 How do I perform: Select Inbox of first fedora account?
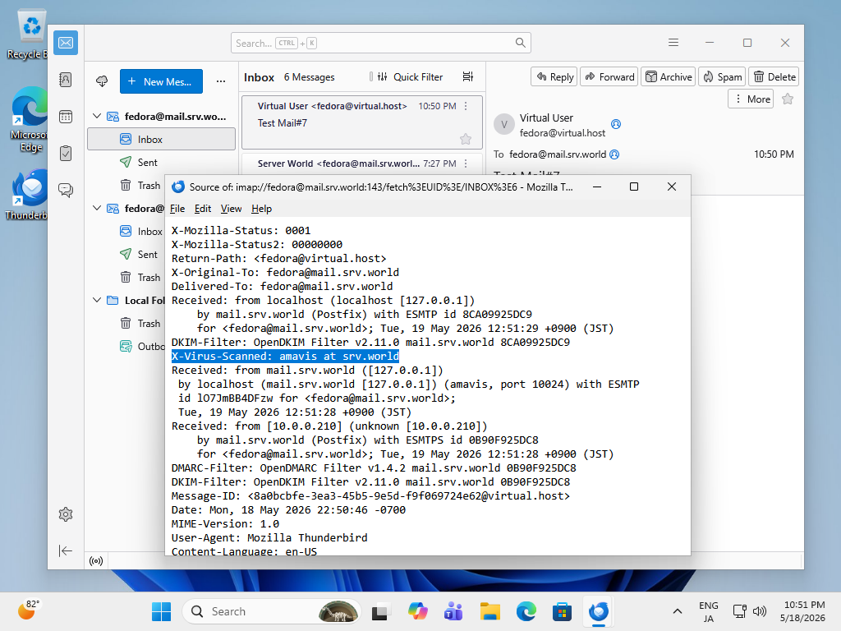click(161, 140)
